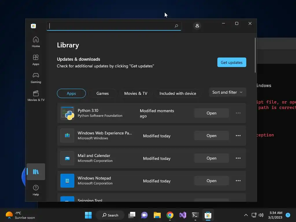Click Microsoft Store taskbar icon
The image size is (296, 222).
pyautogui.click(x=208, y=215)
